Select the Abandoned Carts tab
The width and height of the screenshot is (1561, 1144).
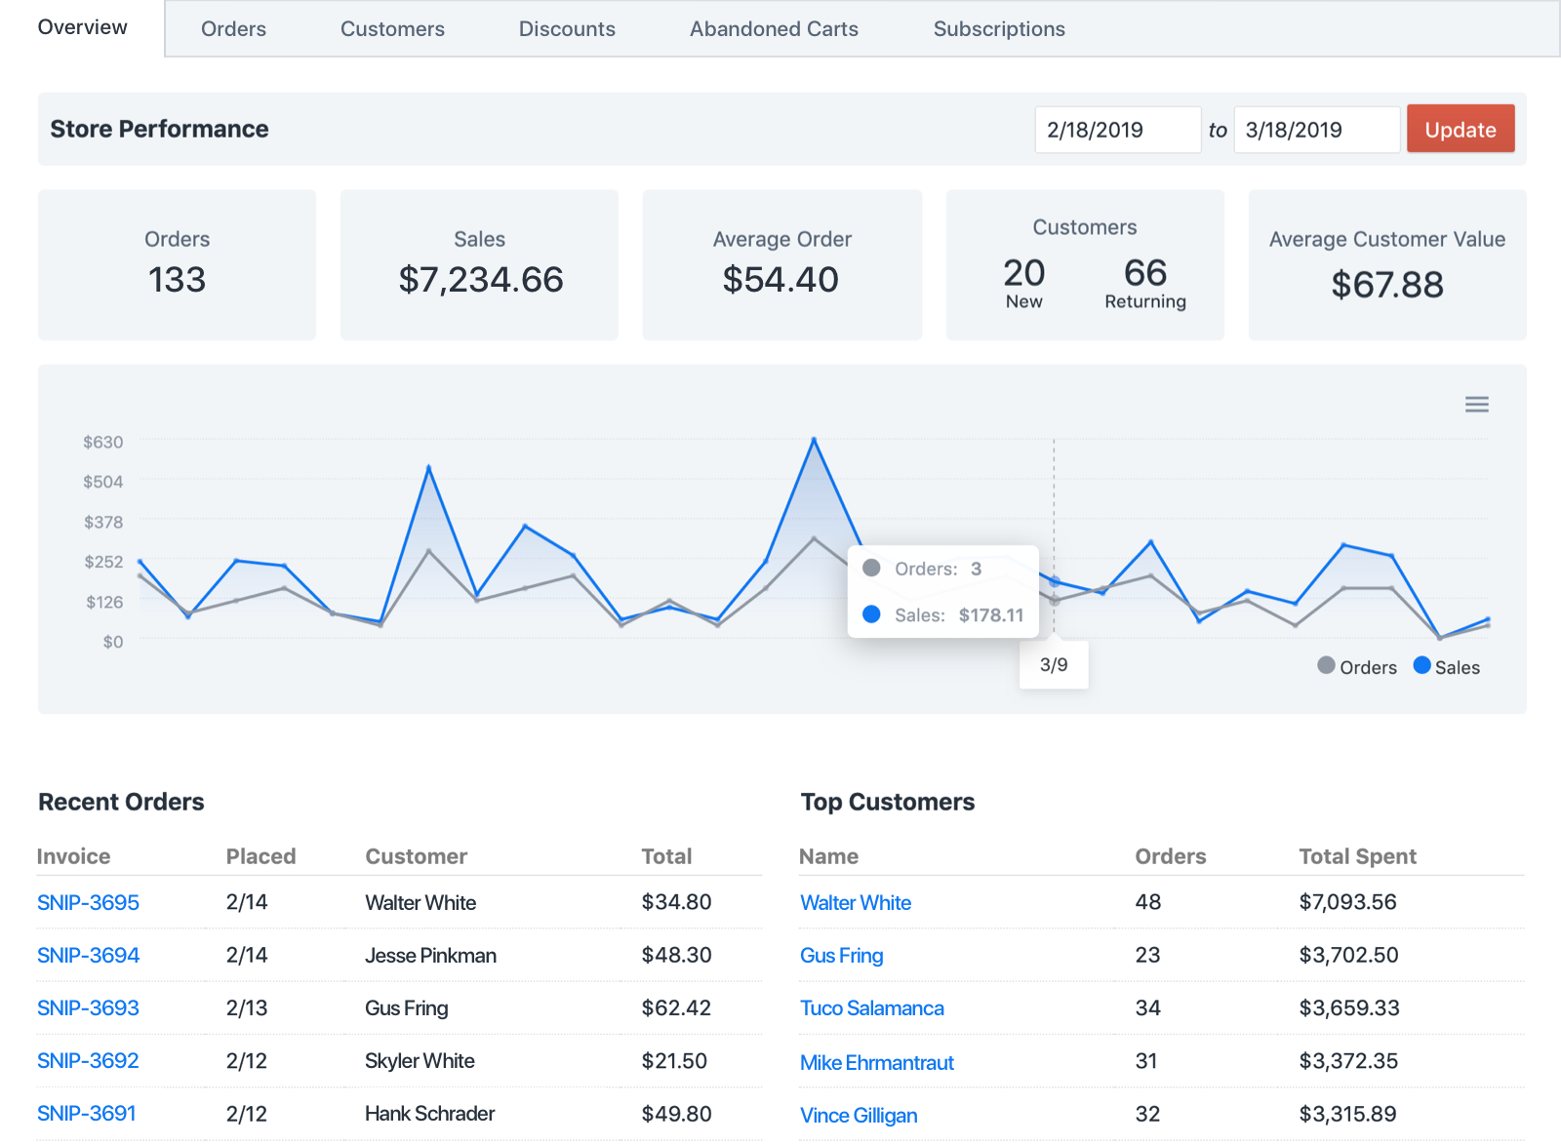click(774, 29)
